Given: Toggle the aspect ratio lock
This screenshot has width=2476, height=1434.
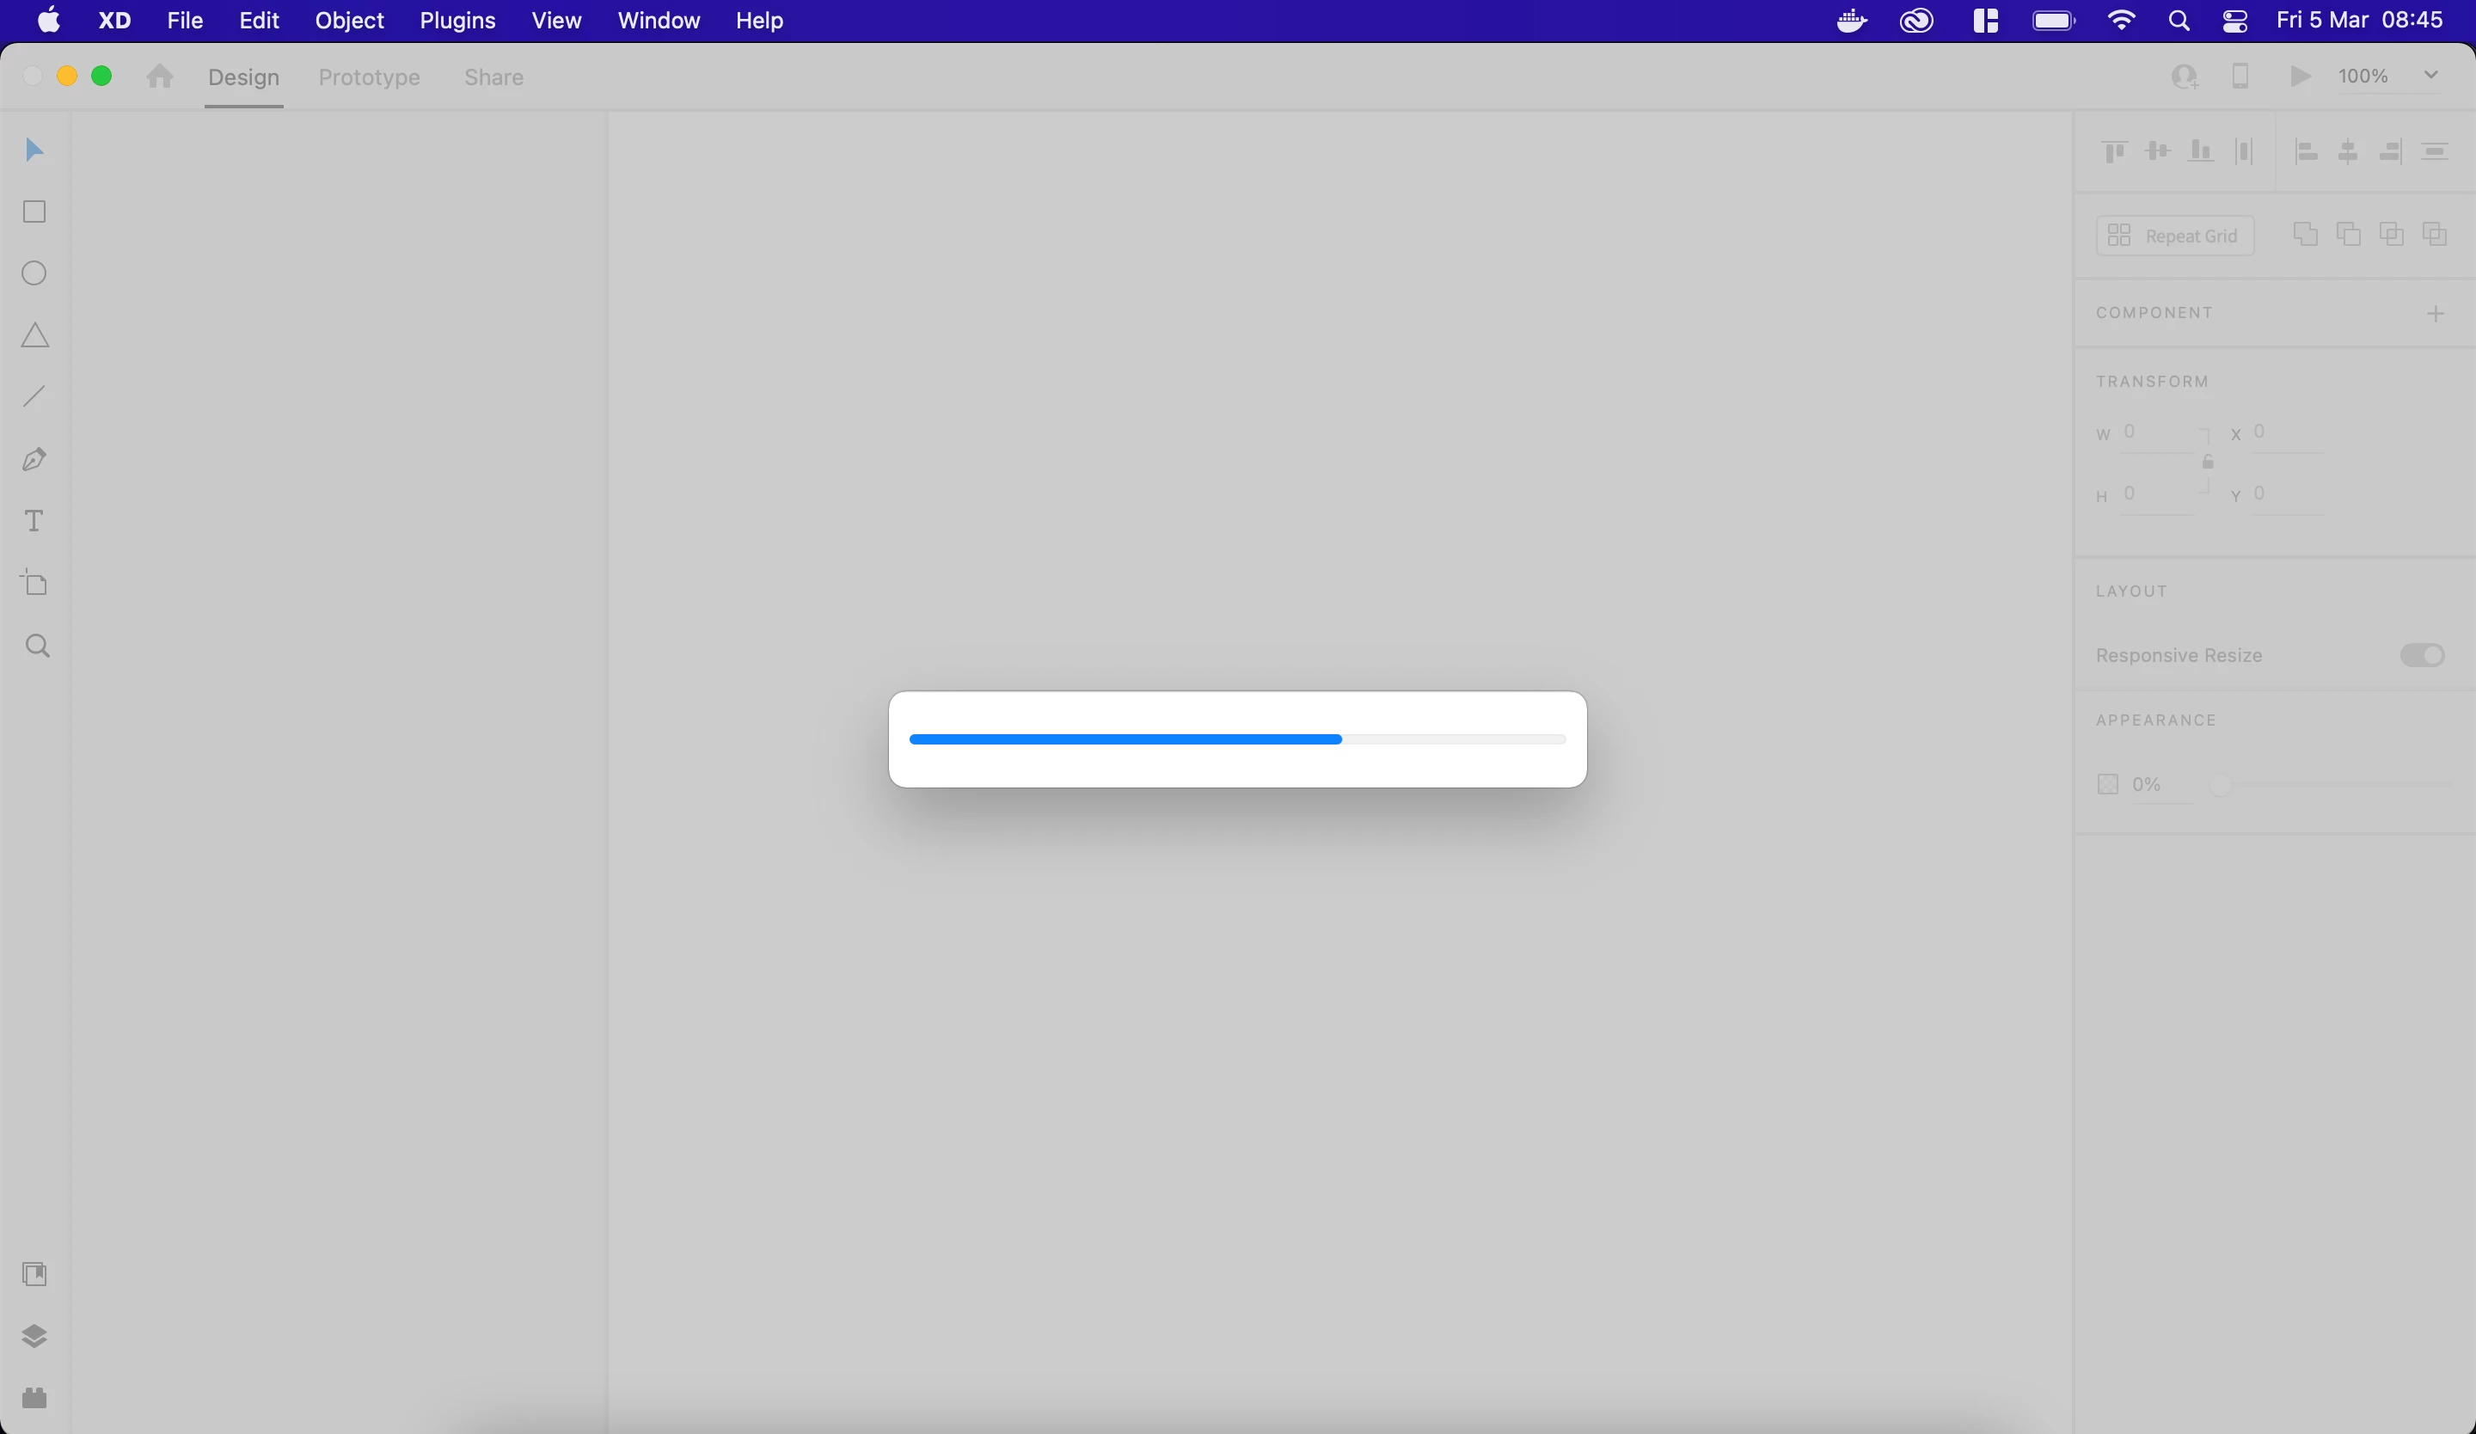Looking at the screenshot, I should click(2208, 463).
